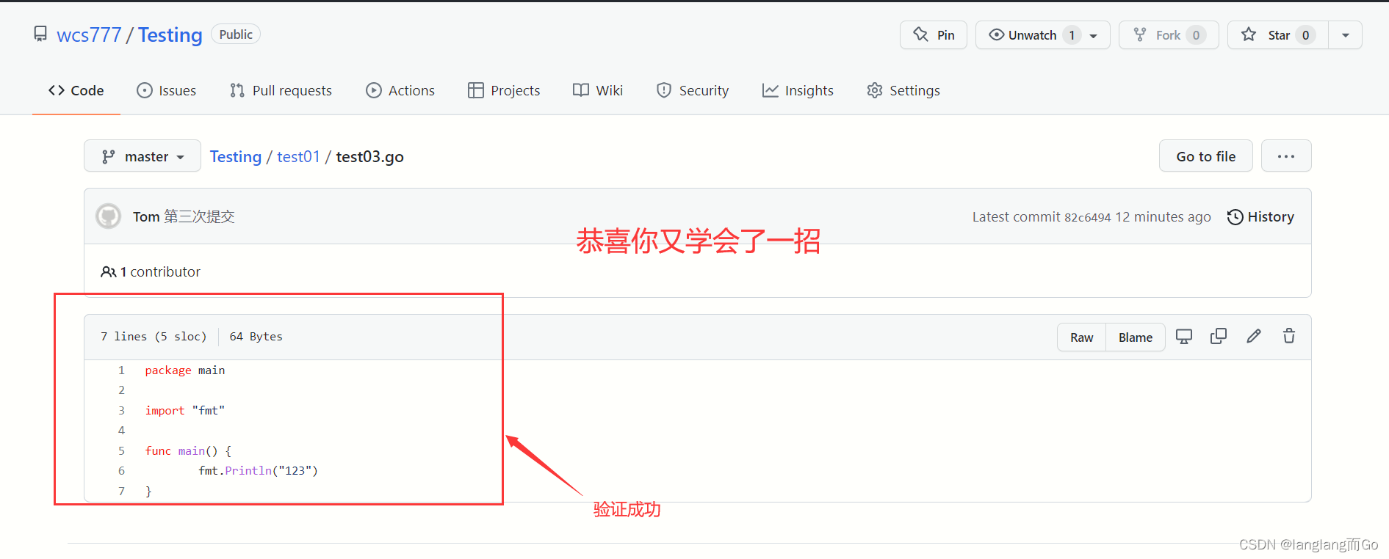The height and width of the screenshot is (559, 1389).
Task: Open the Blame view
Action: coord(1136,337)
